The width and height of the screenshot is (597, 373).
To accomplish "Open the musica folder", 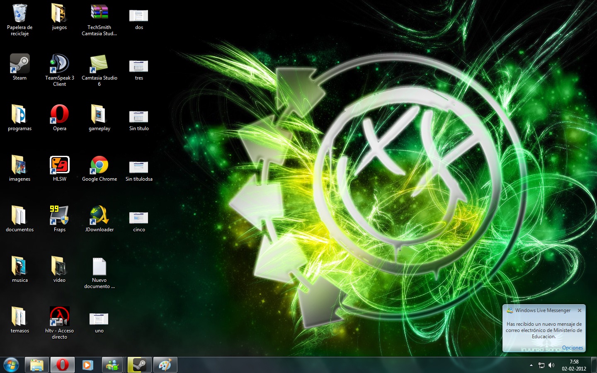I will point(19,269).
